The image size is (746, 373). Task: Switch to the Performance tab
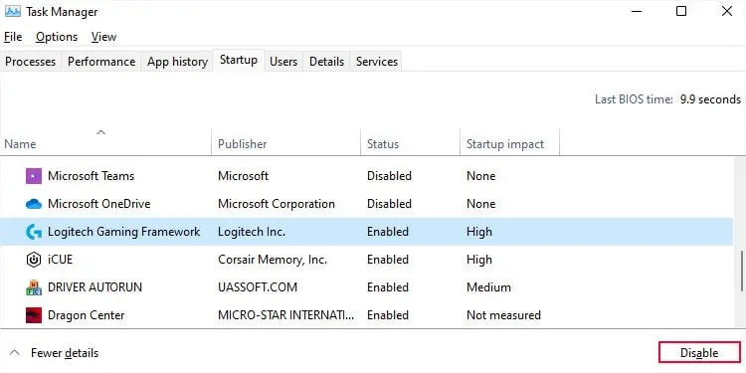101,62
